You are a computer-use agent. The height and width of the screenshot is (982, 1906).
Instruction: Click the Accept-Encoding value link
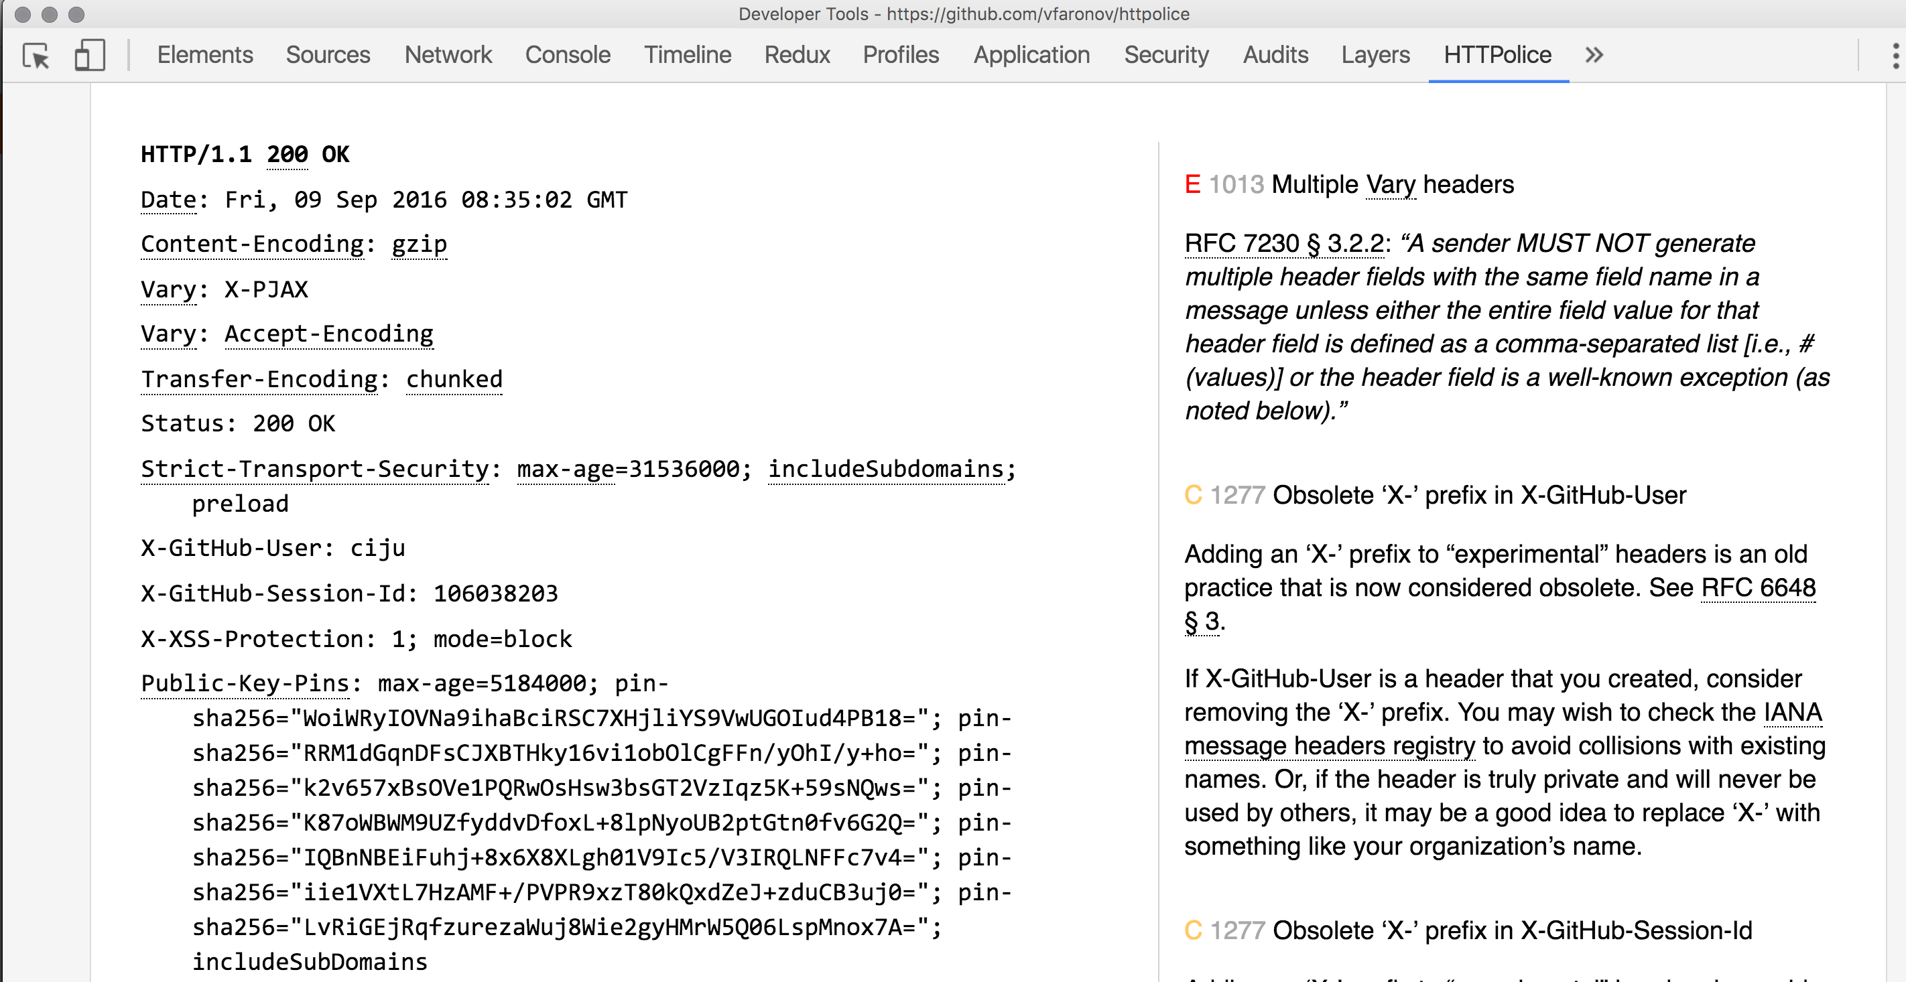(x=328, y=334)
